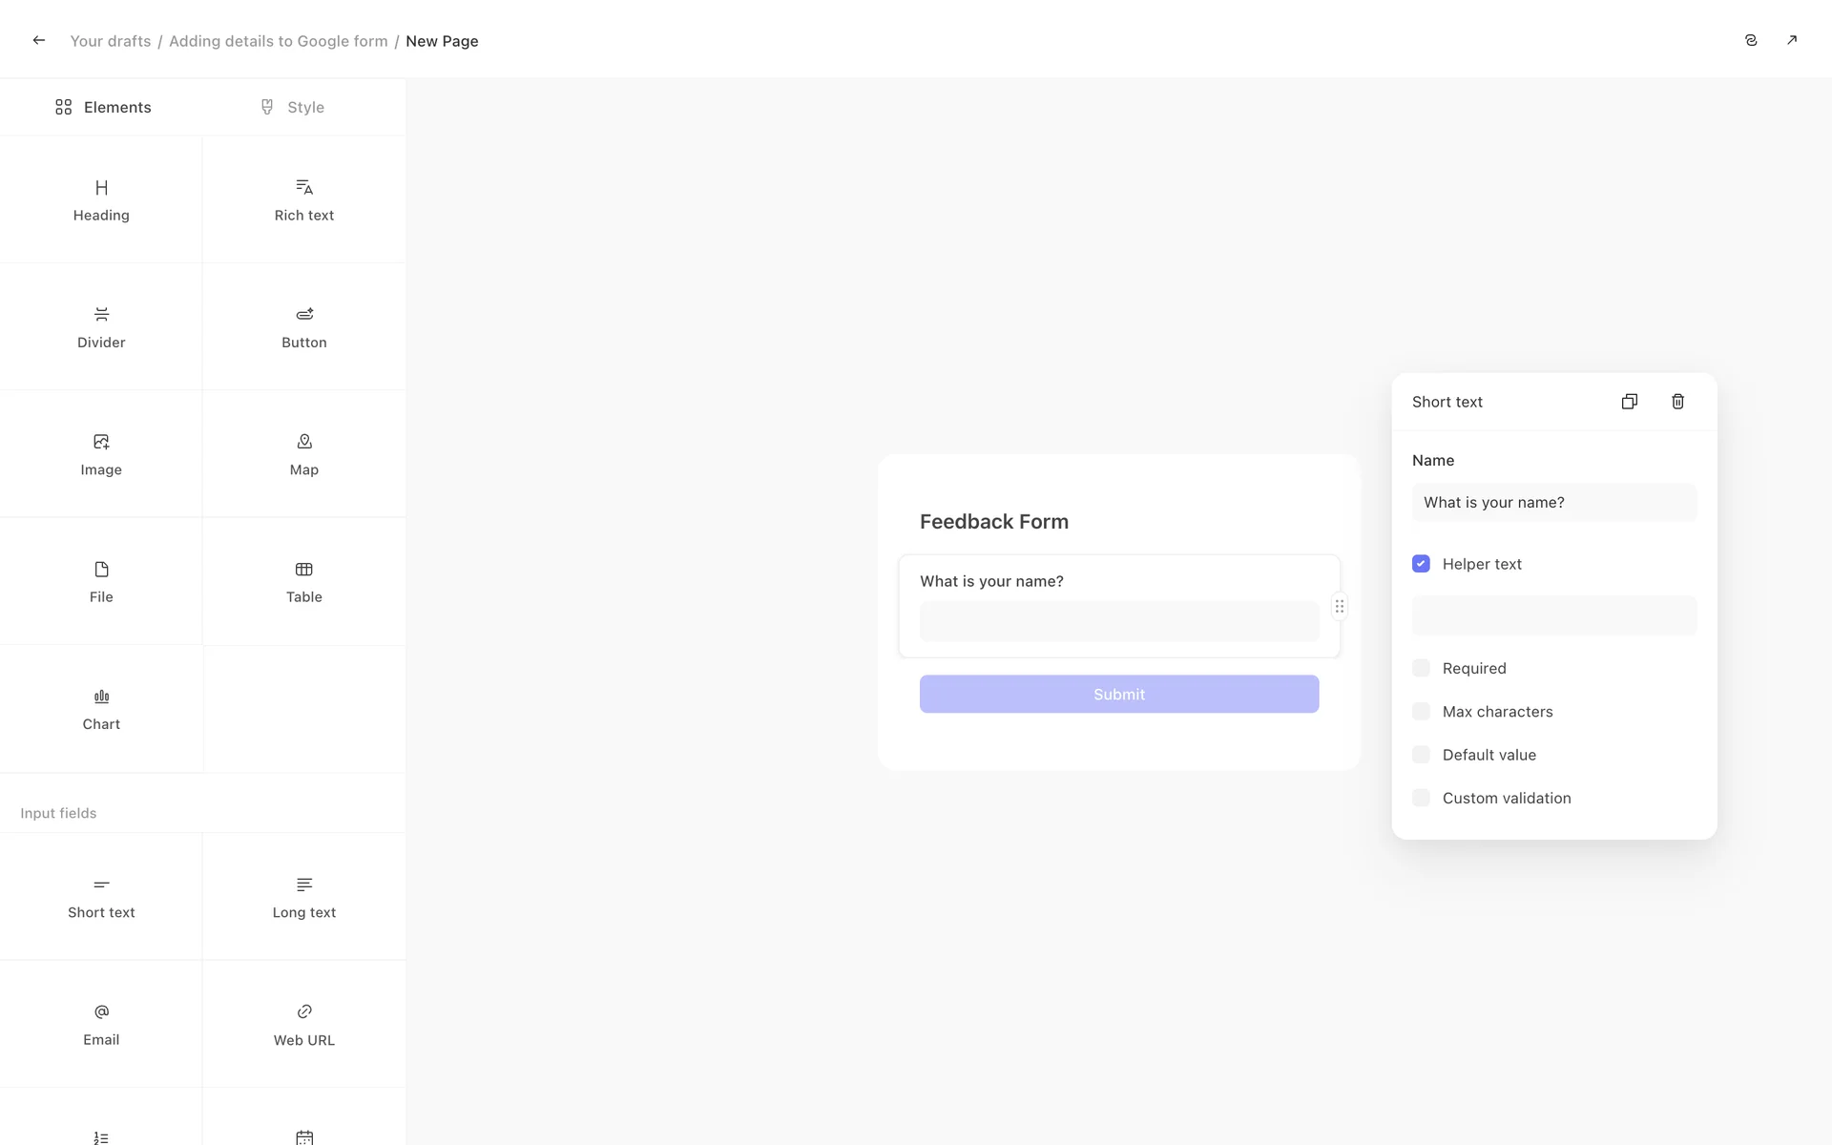Add a Heading element

coord(101,199)
